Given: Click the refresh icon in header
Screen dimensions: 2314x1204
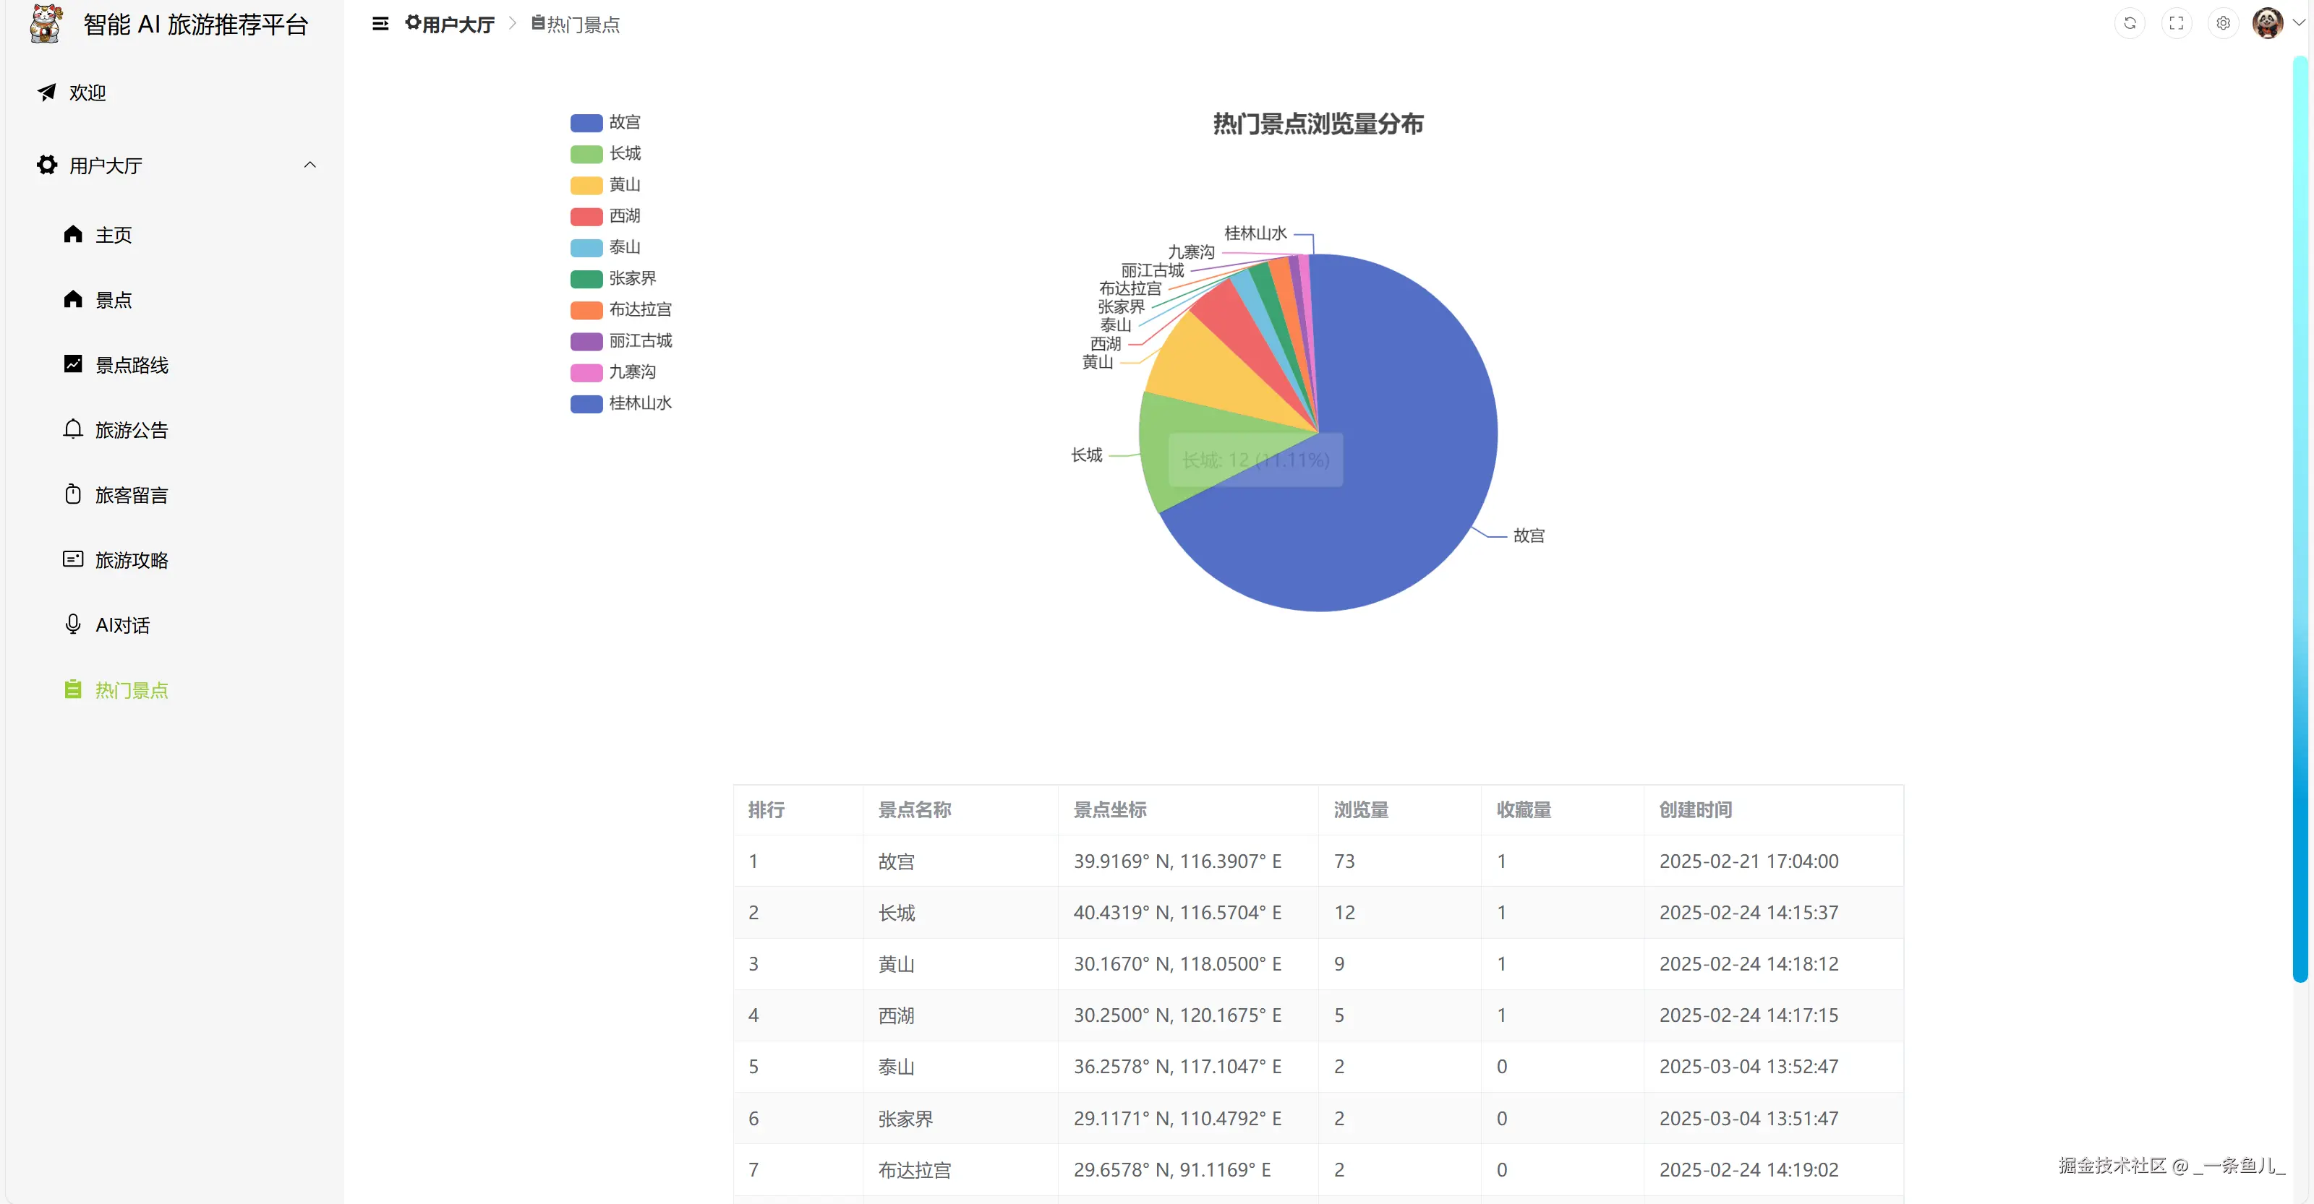Looking at the screenshot, I should [2129, 23].
